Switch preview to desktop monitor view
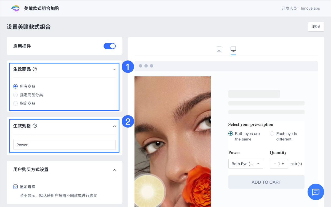Viewport: 331px width, 207px height. coord(233,49)
